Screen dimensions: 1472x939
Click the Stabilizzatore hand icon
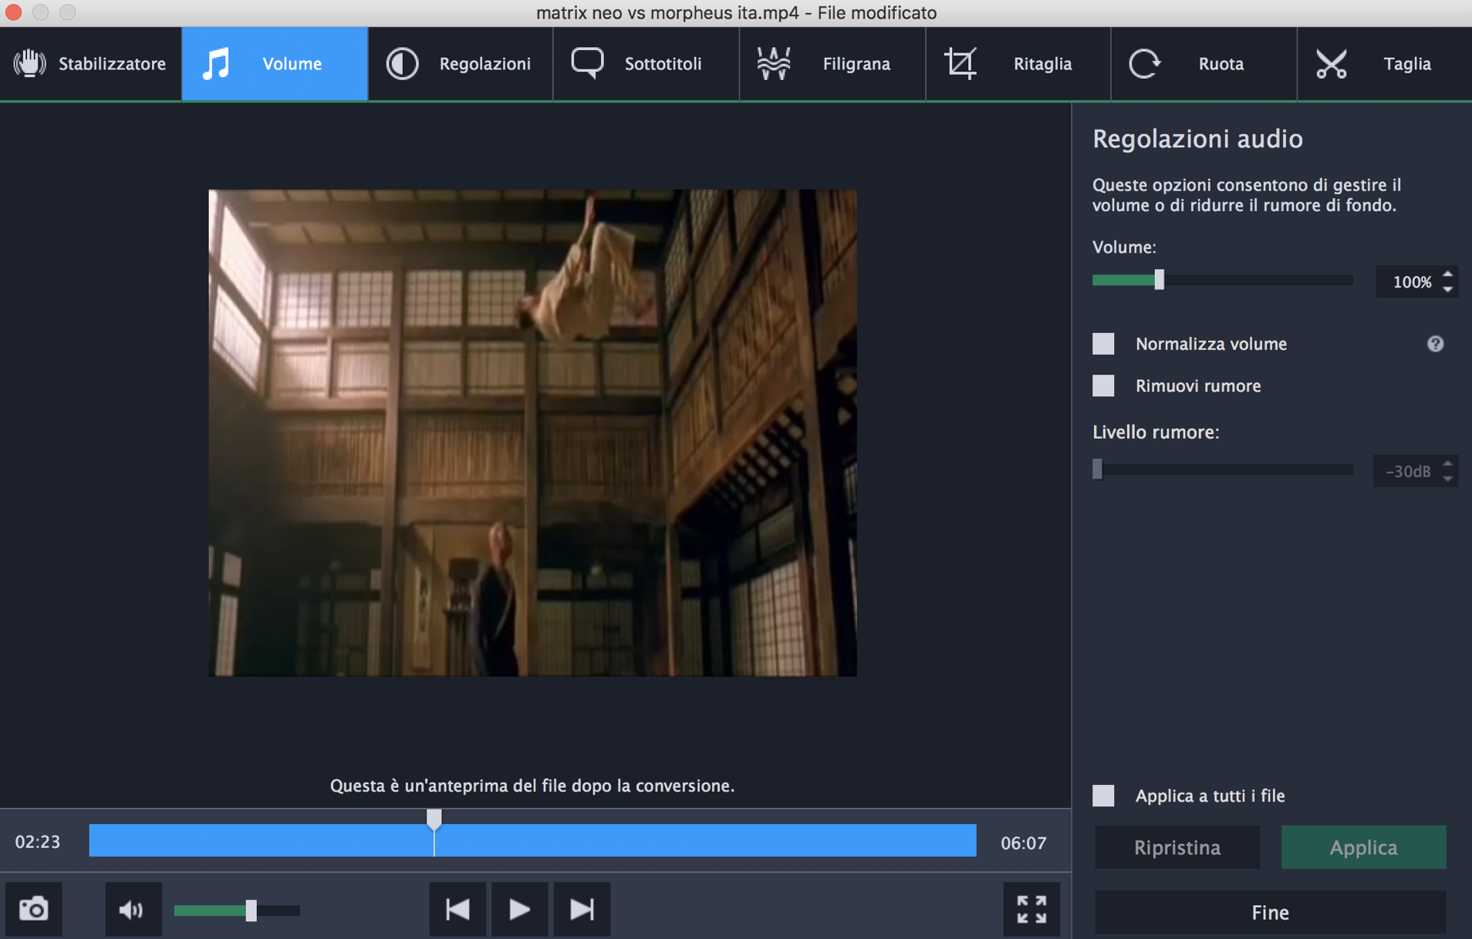29,64
